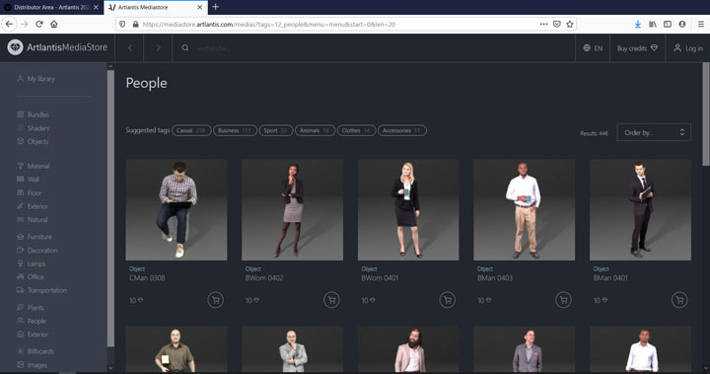Open a new browser tab
The width and height of the screenshot is (710, 374).
pos(216,7)
